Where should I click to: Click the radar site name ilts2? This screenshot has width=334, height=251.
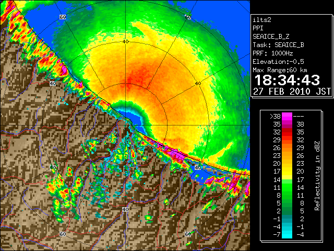click(x=262, y=20)
